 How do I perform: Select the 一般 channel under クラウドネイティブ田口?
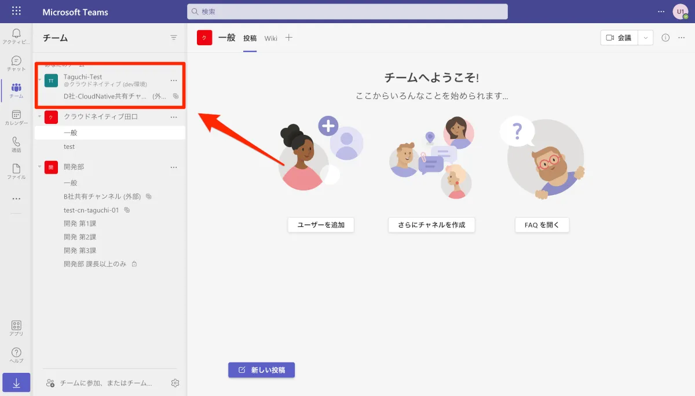point(110,133)
